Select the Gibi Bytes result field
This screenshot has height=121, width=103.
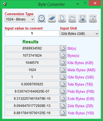click(x=32, y=77)
